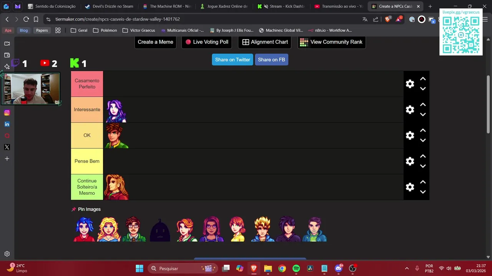This screenshot has height=276, width=492.
Task: Open the Papers bookmark
Action: point(42,30)
